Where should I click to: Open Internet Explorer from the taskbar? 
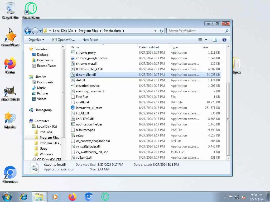pos(23,197)
